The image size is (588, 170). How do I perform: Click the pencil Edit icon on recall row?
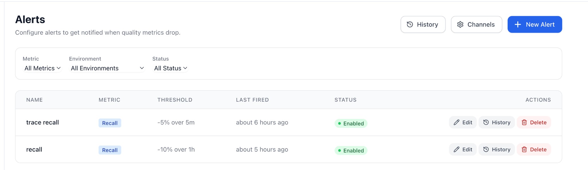[x=456, y=149]
